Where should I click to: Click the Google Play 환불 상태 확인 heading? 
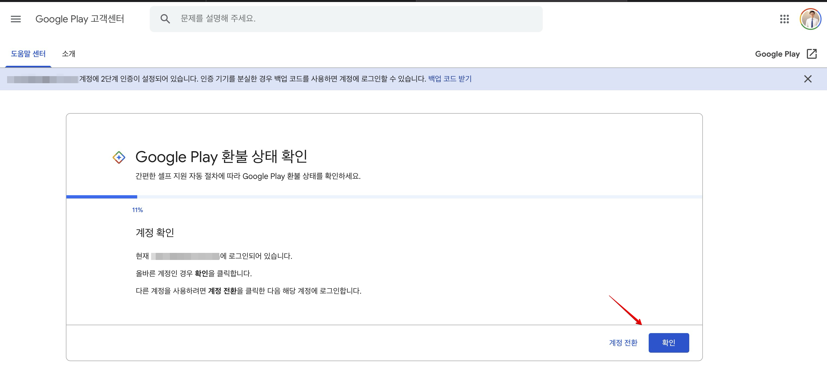tap(221, 157)
